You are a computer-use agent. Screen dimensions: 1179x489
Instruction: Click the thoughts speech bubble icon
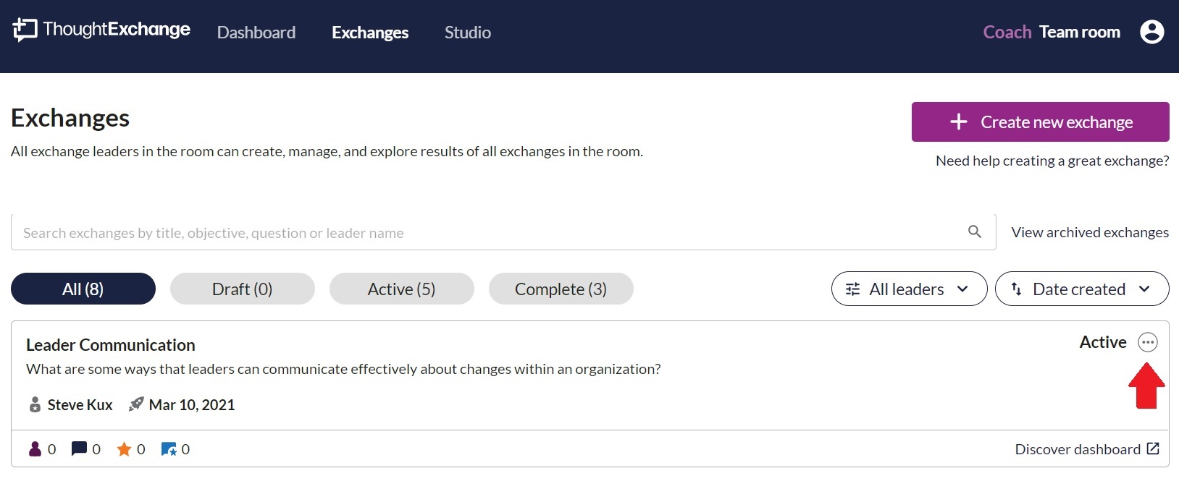click(79, 449)
